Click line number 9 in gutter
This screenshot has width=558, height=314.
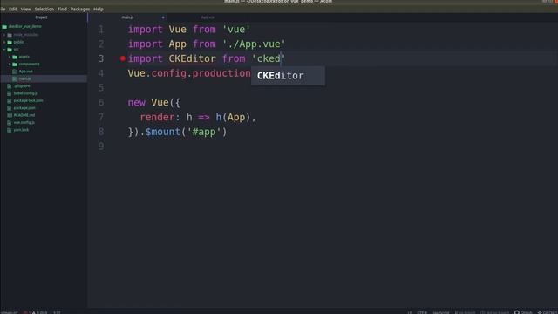[x=101, y=146]
